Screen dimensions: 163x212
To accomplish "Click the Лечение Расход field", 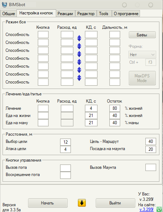I will point(67,108).
